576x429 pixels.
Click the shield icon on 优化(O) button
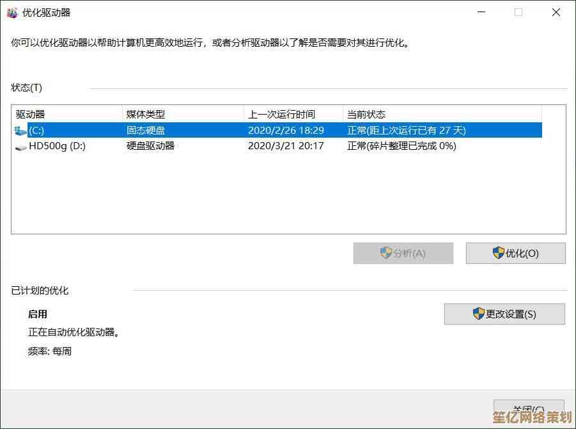[498, 253]
